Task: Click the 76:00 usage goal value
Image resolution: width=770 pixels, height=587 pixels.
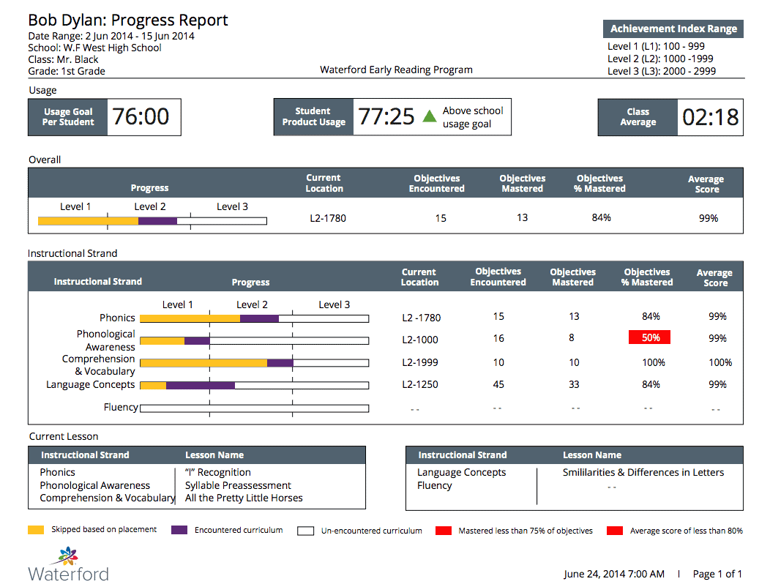Action: pyautogui.click(x=141, y=117)
